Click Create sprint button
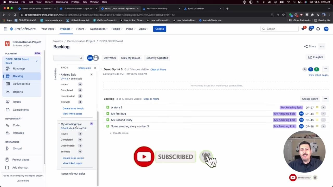333x187 pixels. (x=310, y=99)
